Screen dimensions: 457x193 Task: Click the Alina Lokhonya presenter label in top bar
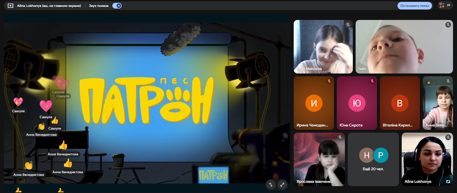click(x=49, y=5)
